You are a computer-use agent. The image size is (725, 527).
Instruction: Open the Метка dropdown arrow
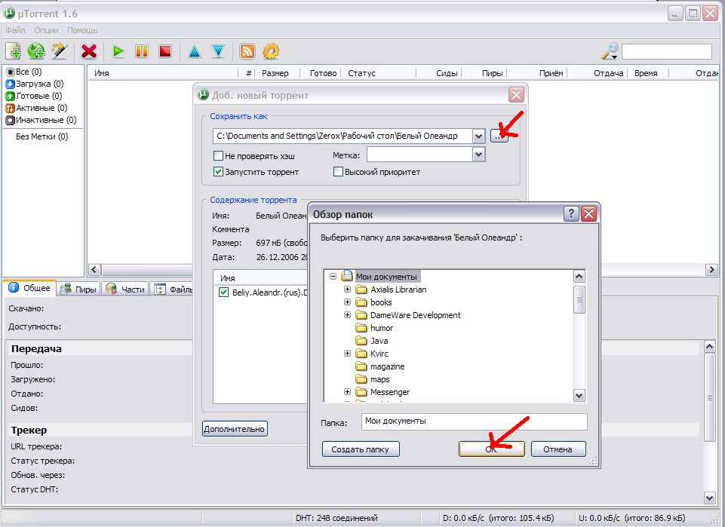478,155
